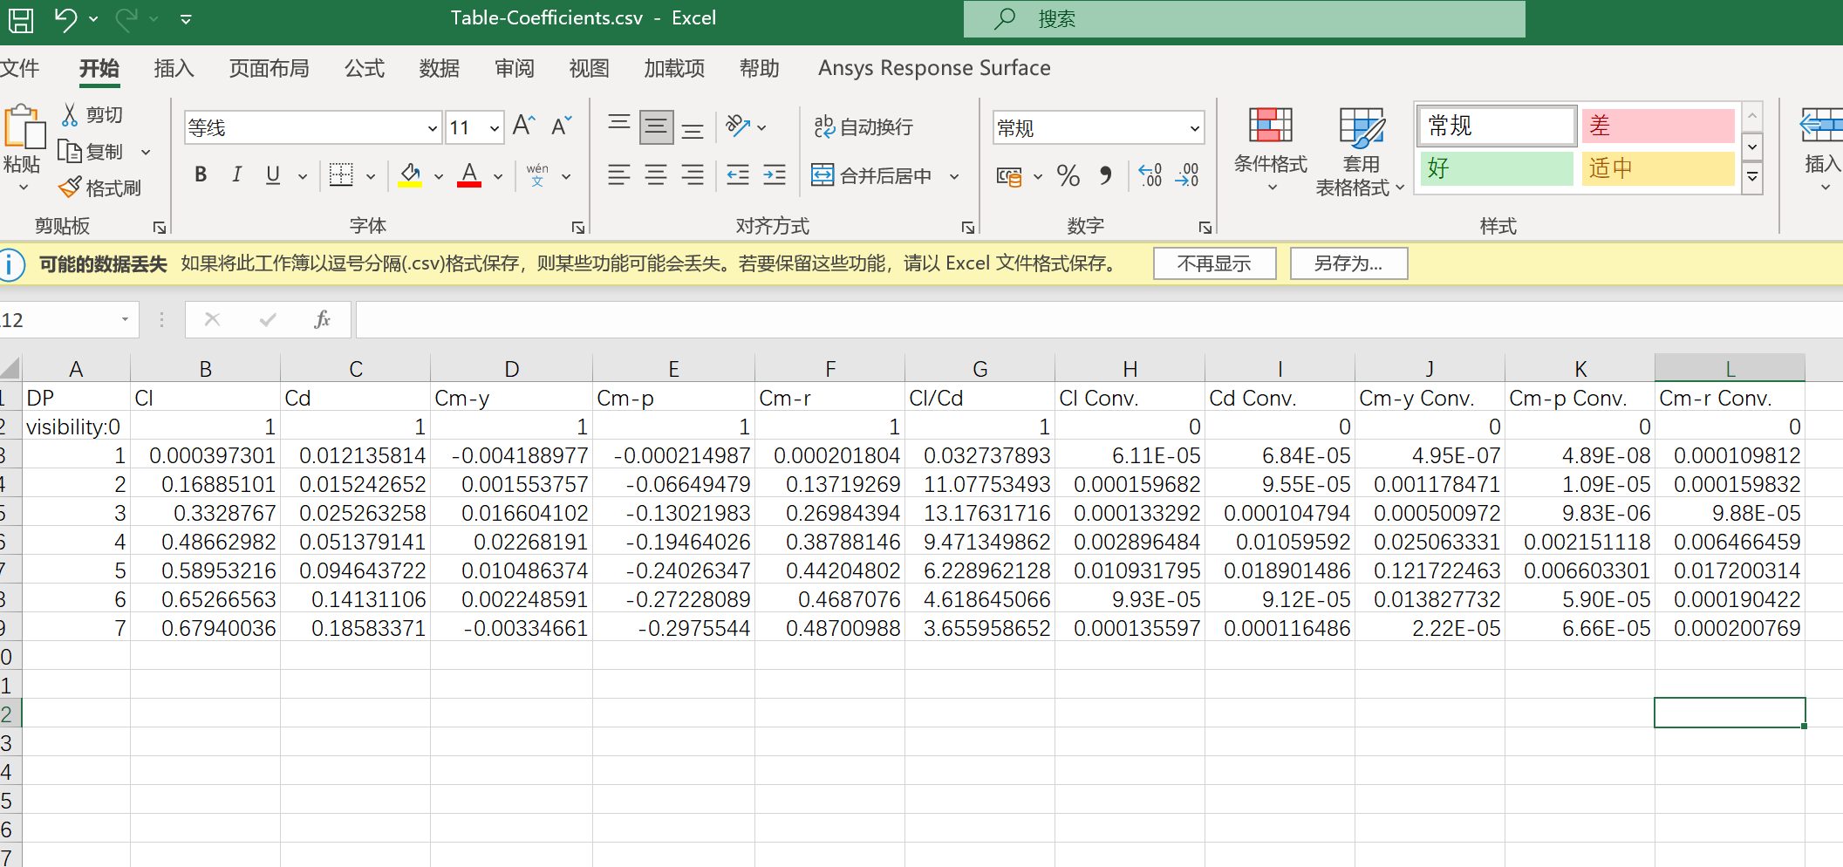The image size is (1843, 867).
Task: Click the cell Borders icon
Action: point(341,175)
